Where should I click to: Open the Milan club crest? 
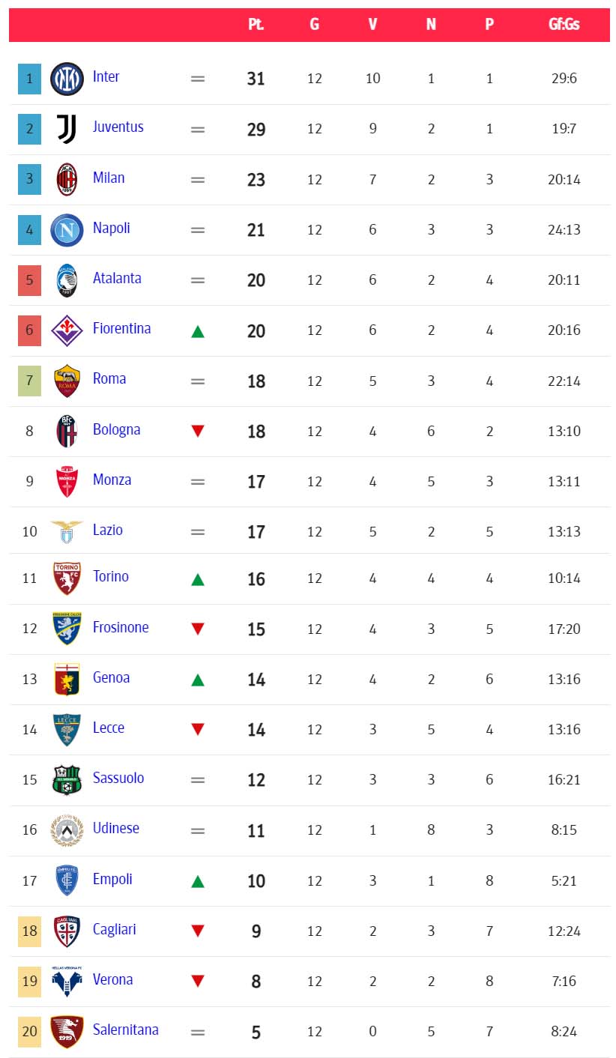pyautogui.click(x=67, y=180)
